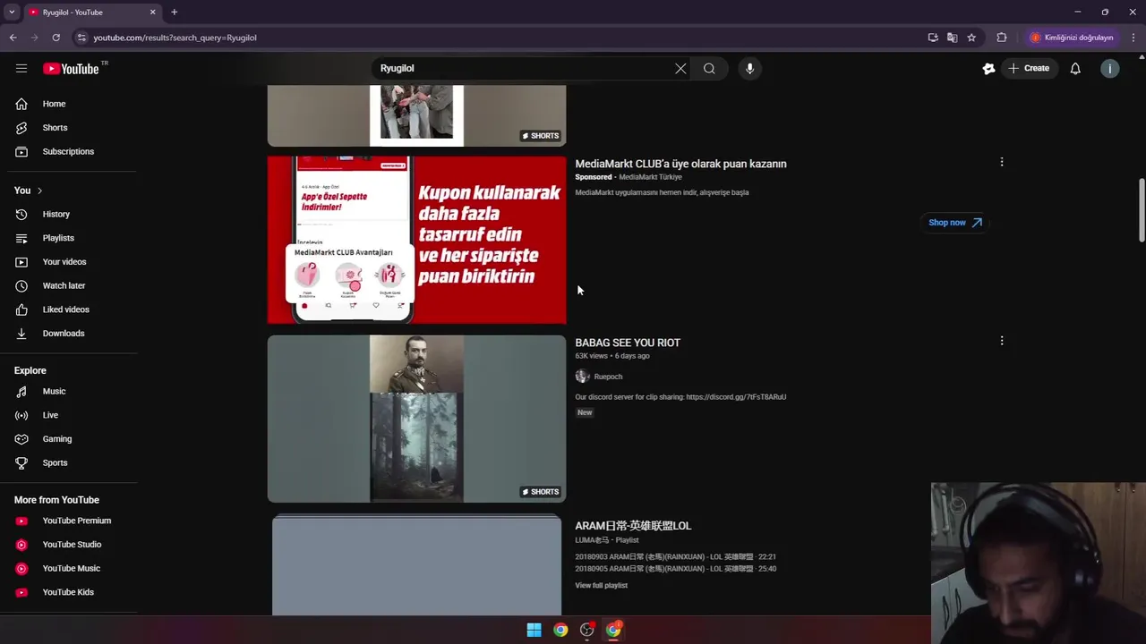1146x644 pixels.
Task: Open the YouTube hamburger guide menu
Action: pos(21,68)
